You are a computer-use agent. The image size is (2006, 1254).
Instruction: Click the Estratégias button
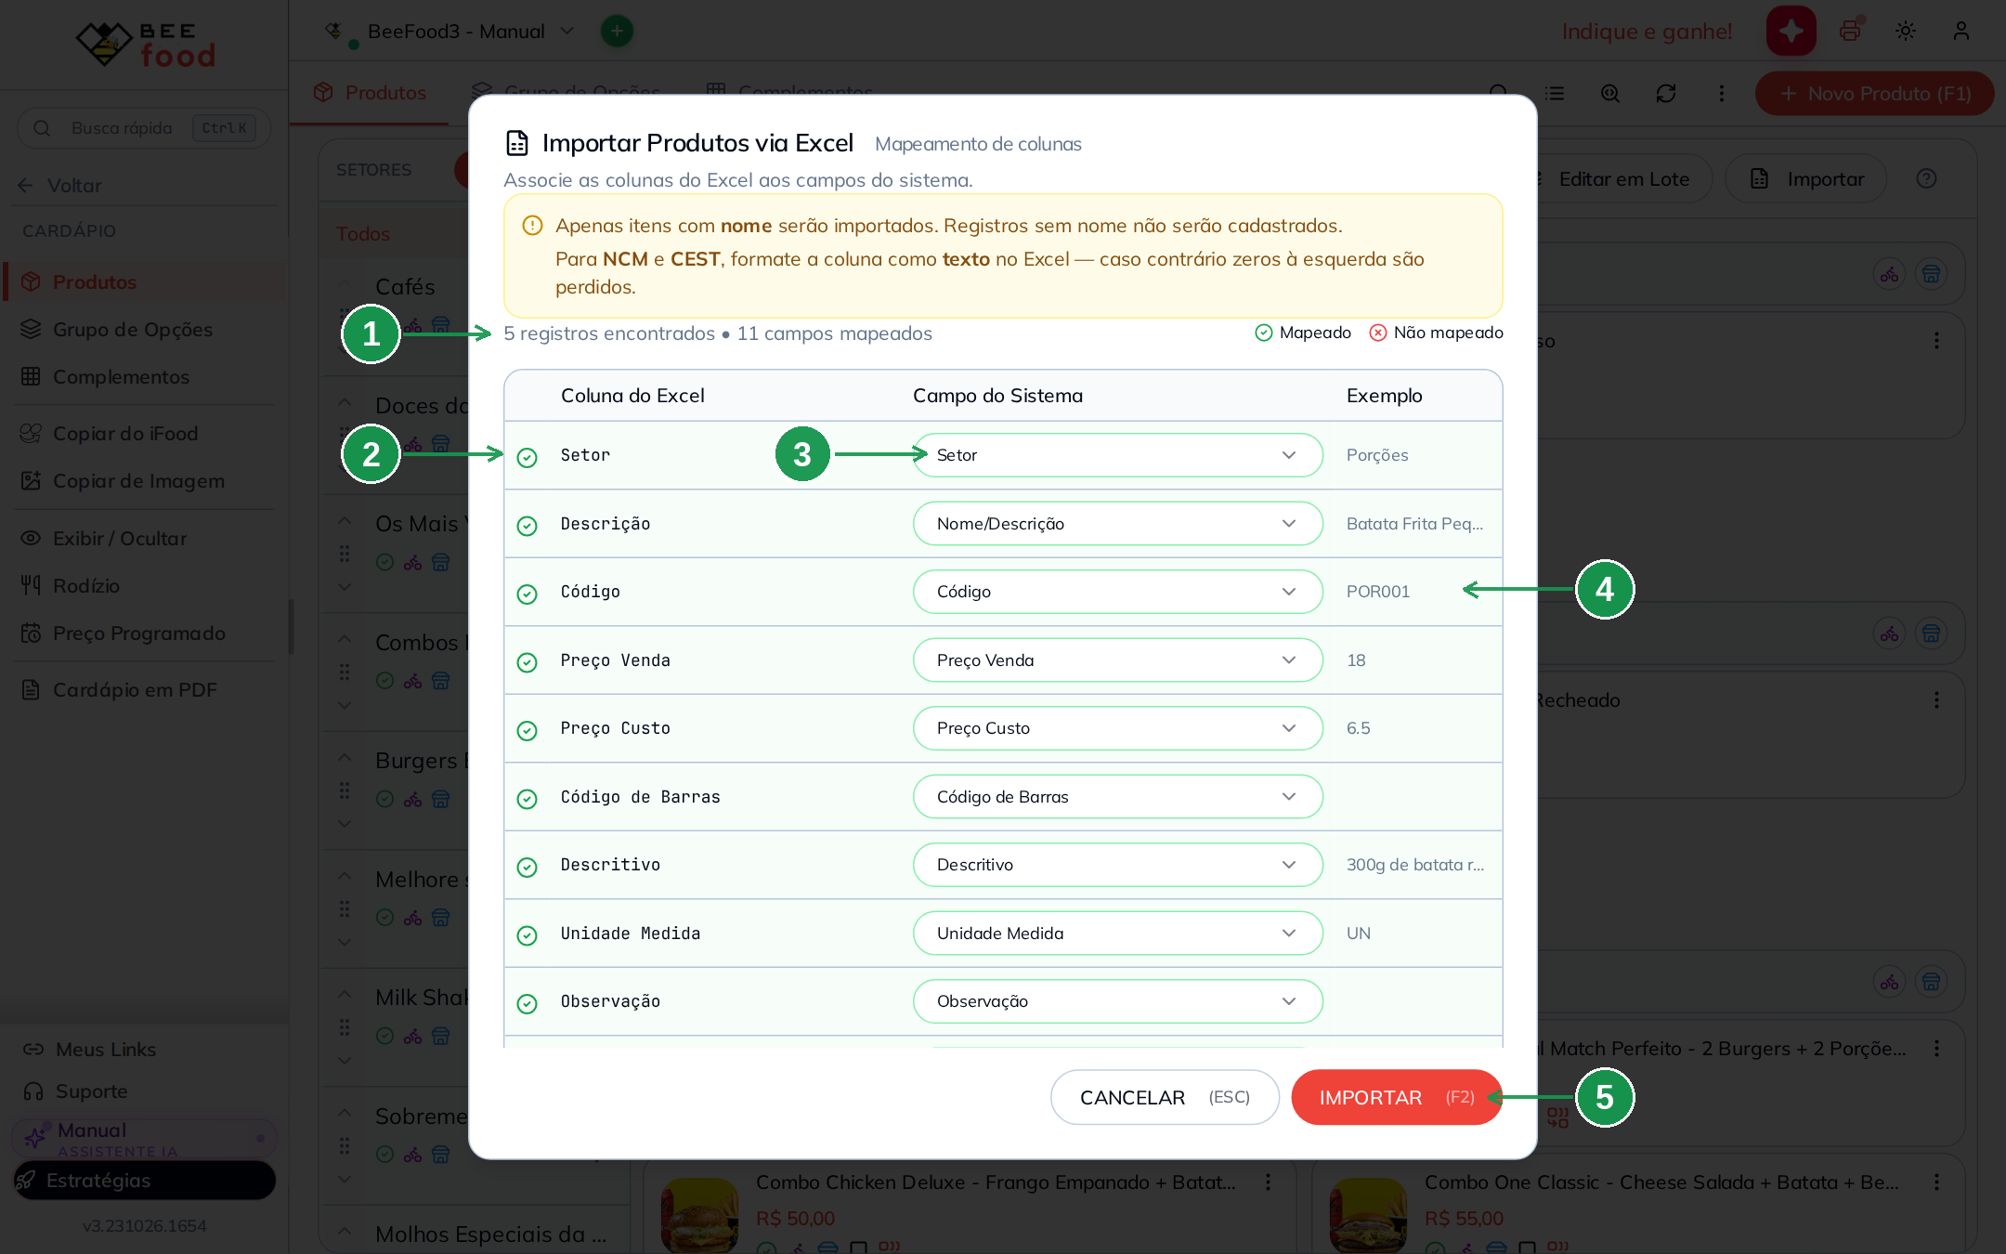pos(144,1180)
